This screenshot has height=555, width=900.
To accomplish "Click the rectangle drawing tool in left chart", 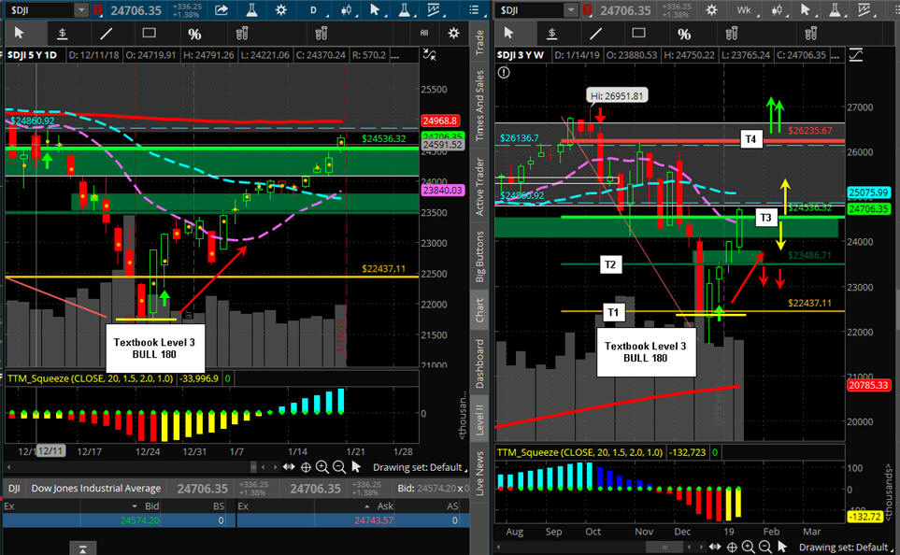I will point(150,34).
